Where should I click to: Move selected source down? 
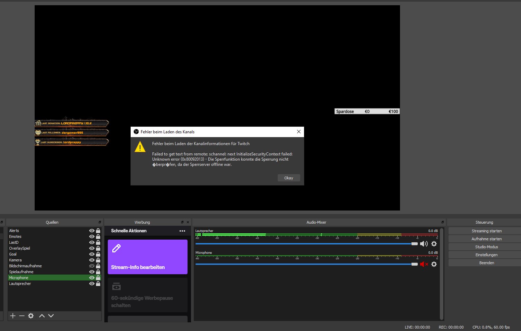pos(51,316)
